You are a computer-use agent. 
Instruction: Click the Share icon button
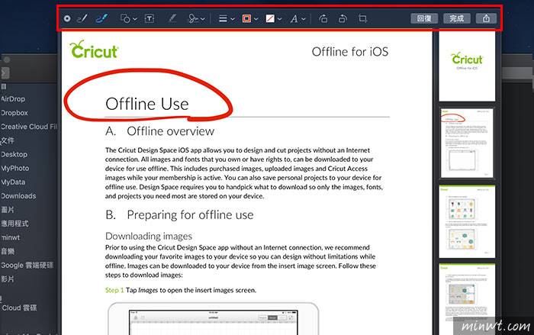[486, 18]
